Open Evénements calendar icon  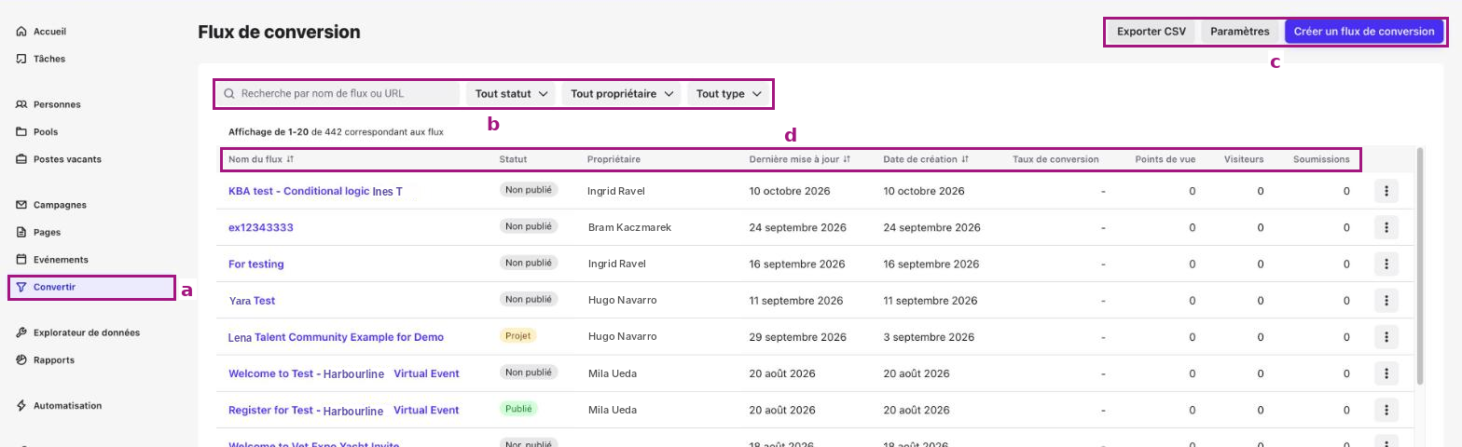21,260
